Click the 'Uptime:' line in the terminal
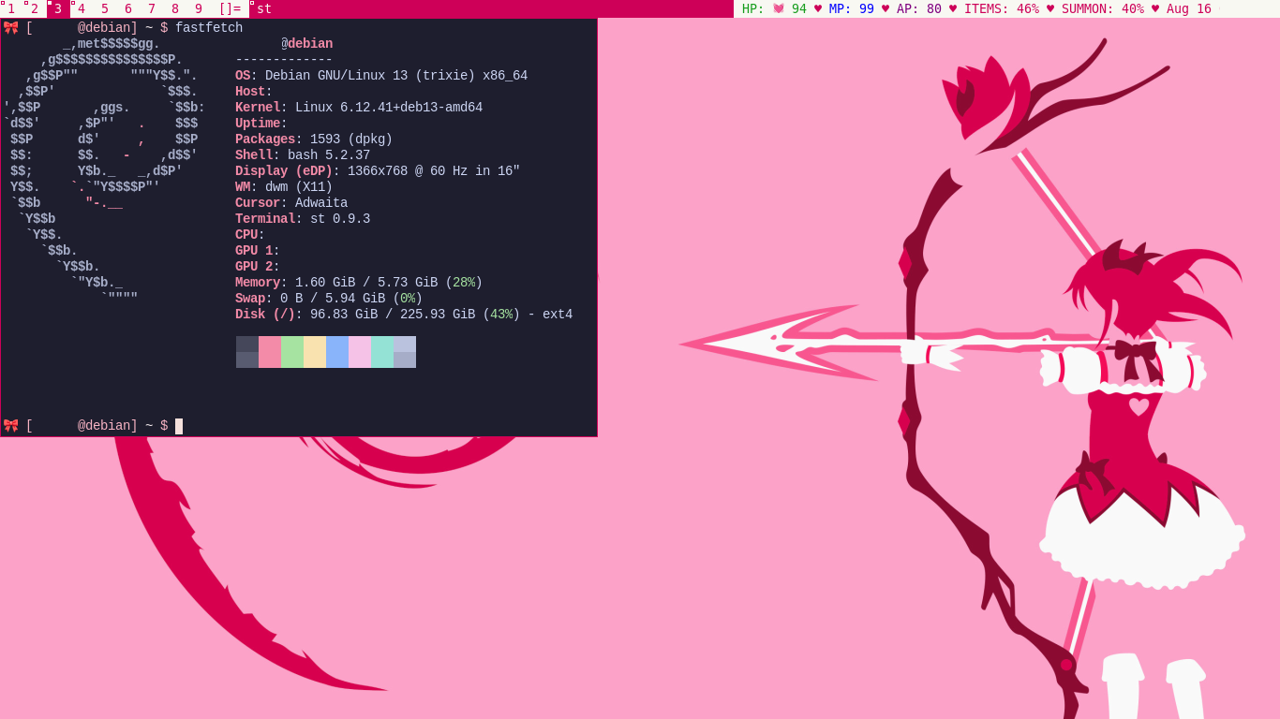 coord(261,124)
